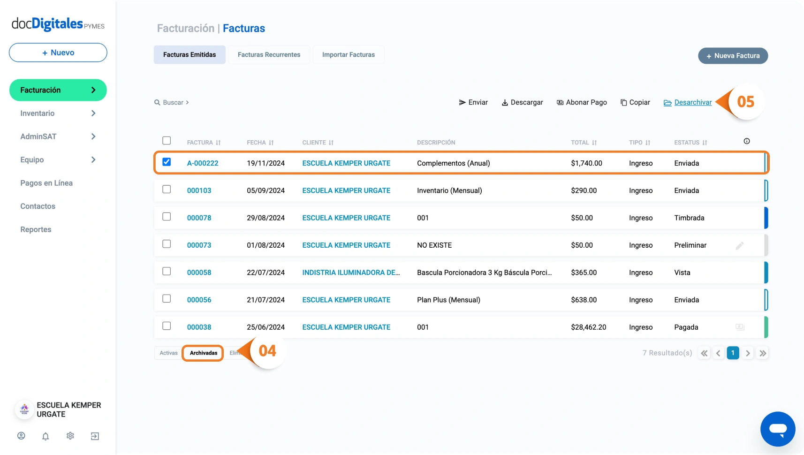Screen dimensions: 804x455
Task: Open notifications bell icon
Action: pos(46,436)
